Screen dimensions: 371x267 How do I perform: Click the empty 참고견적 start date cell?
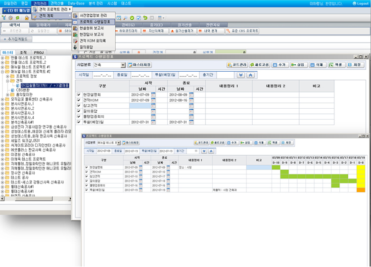(x=140, y=105)
